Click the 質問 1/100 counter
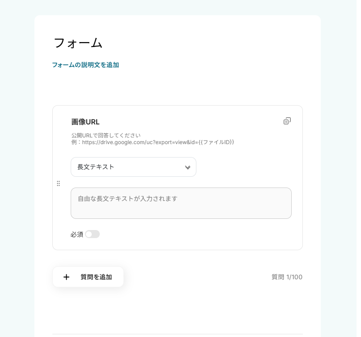Viewport: 361px width, 337px height. (x=287, y=277)
